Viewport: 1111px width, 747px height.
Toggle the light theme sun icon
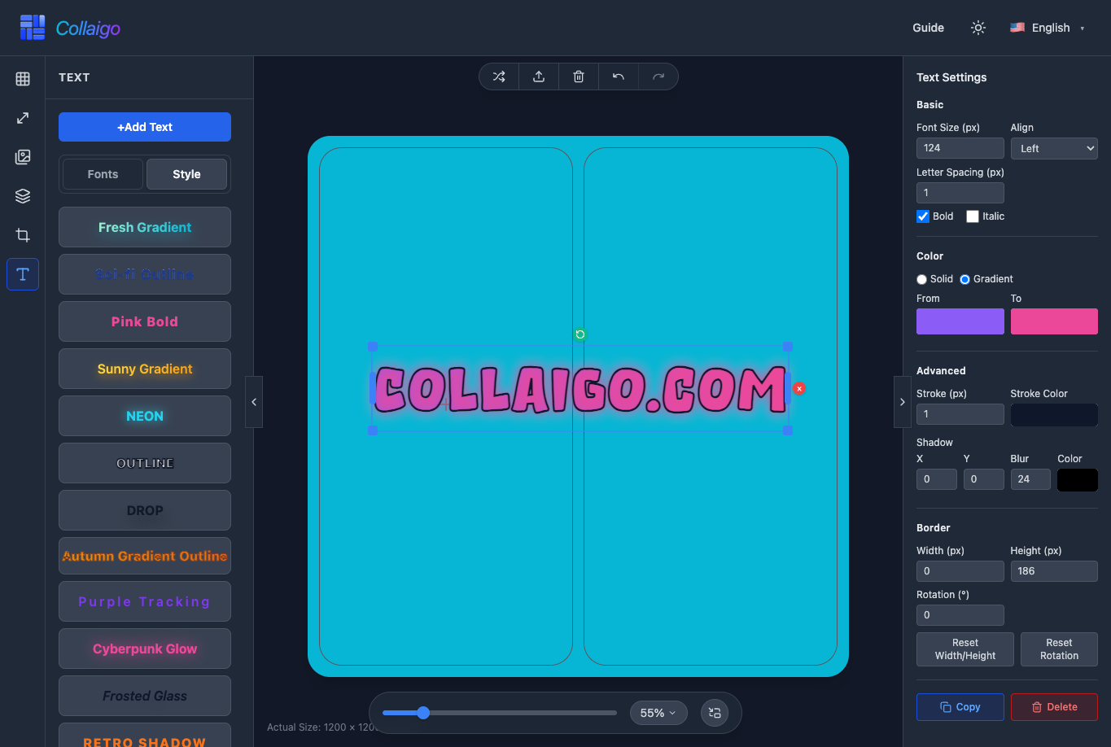point(978,28)
